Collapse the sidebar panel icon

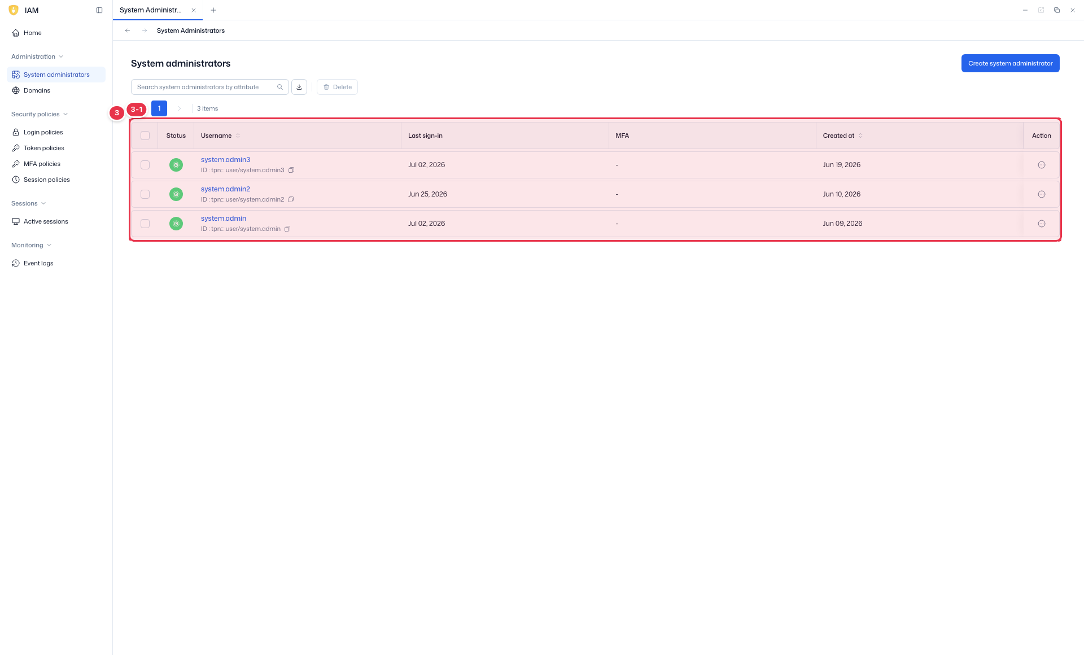point(99,10)
